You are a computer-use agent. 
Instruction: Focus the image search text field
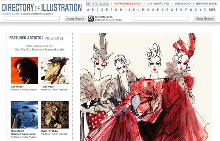coord(32,19)
